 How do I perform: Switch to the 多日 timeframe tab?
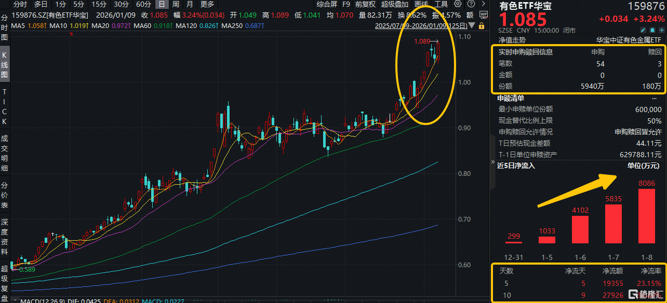(x=41, y=4)
